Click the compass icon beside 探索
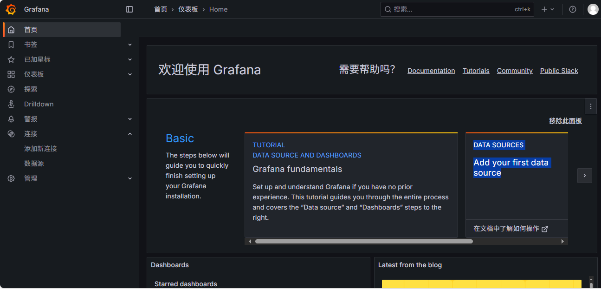 [11, 89]
